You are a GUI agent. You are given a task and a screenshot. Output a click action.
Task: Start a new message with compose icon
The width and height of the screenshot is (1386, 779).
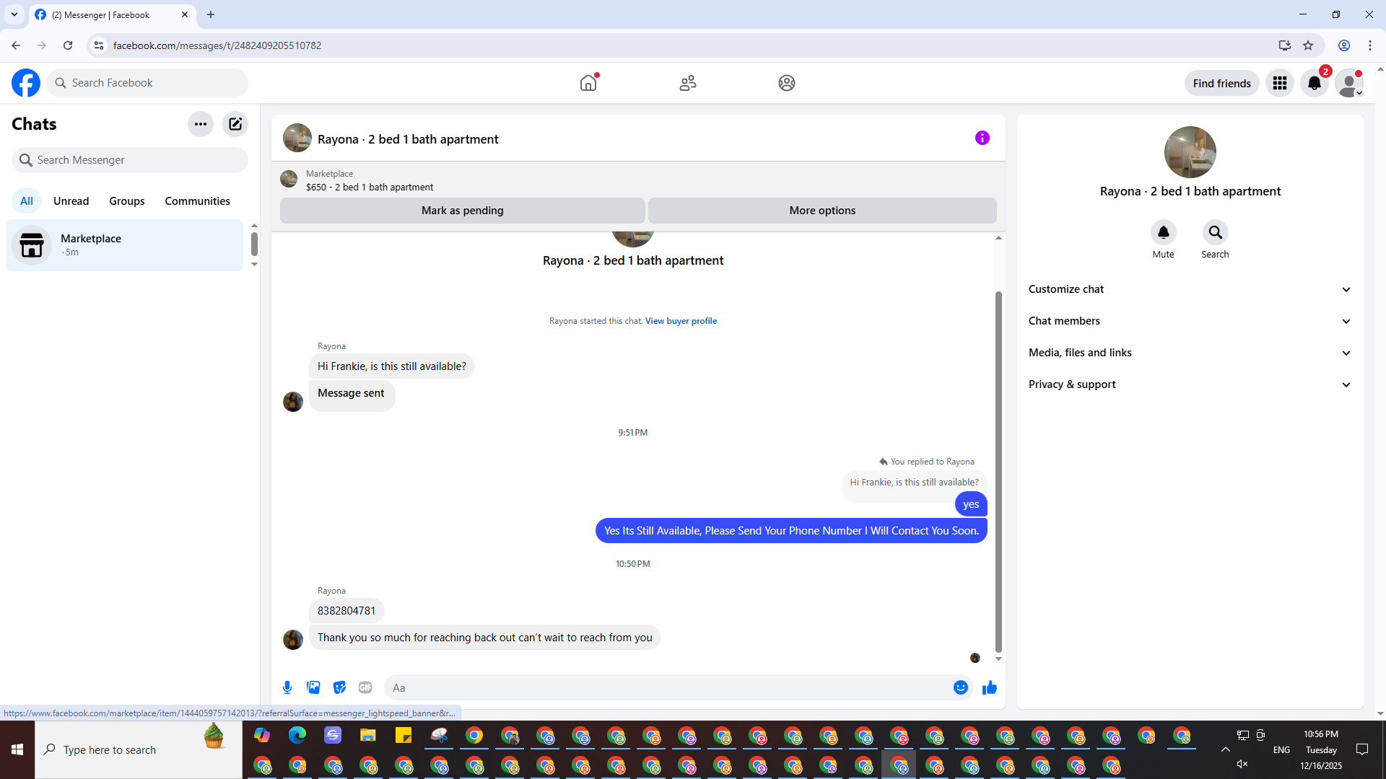pos(235,124)
